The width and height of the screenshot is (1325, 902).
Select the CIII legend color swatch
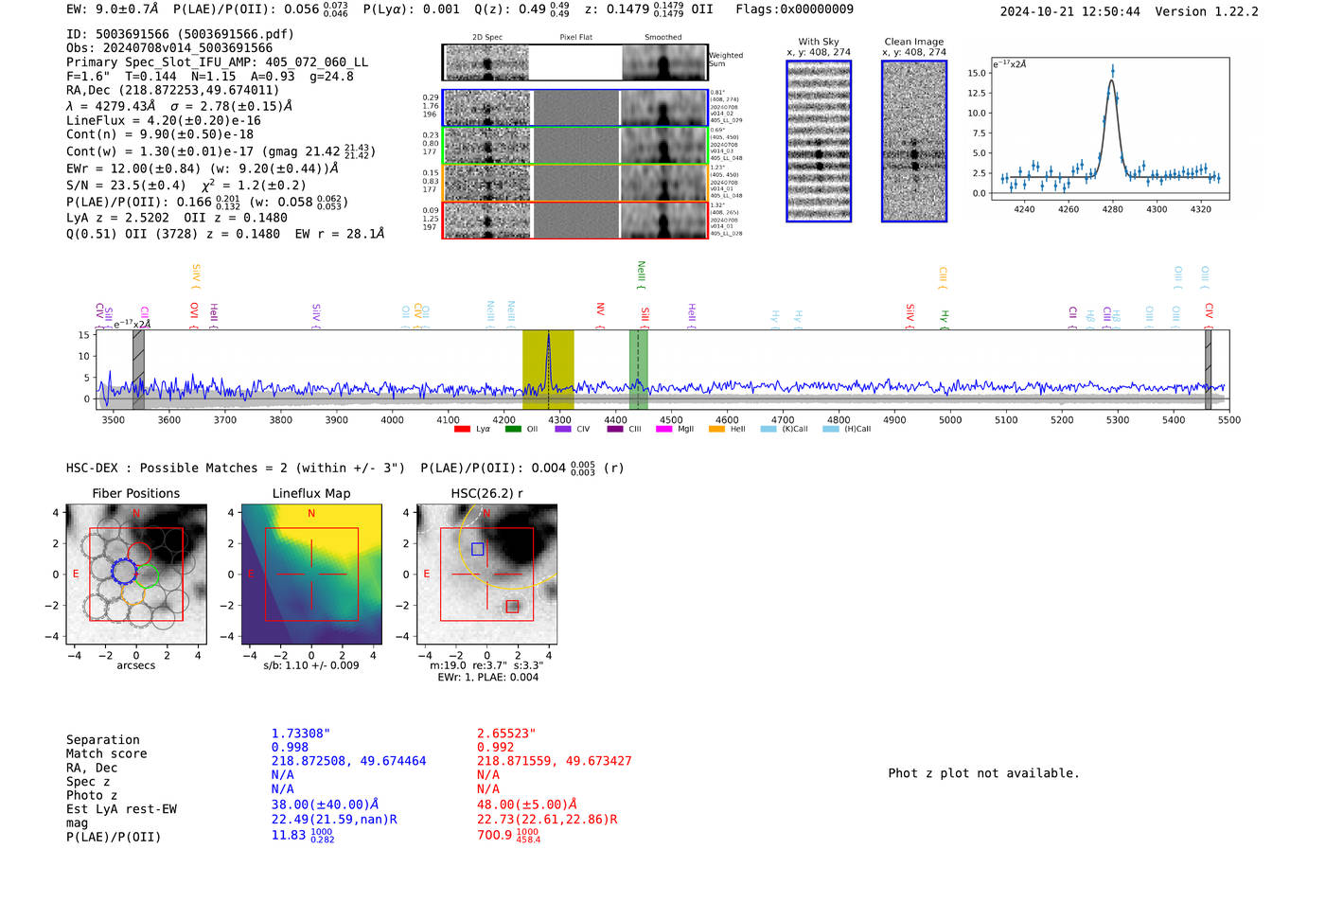coord(615,429)
